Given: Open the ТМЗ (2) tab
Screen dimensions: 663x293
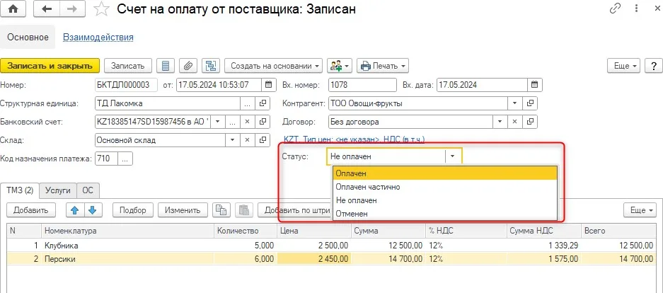Looking at the screenshot, I should pyautogui.click(x=19, y=190).
